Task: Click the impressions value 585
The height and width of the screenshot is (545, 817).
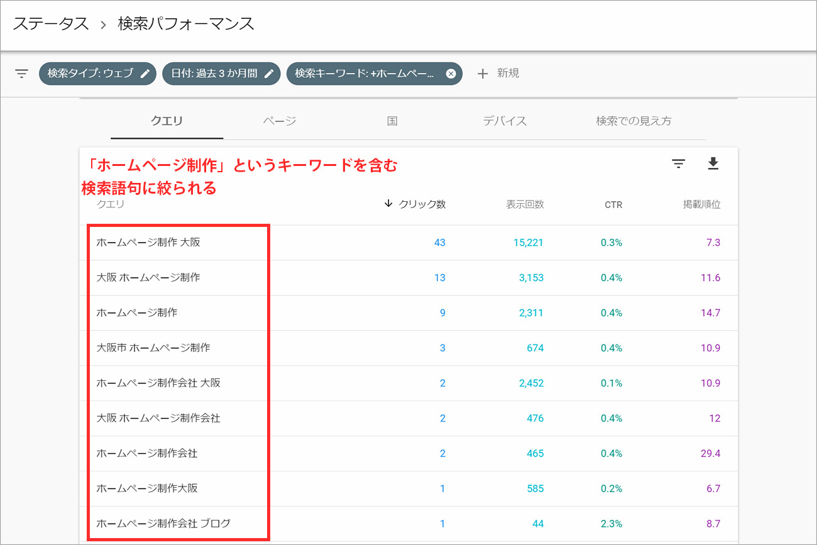Action: 535,489
